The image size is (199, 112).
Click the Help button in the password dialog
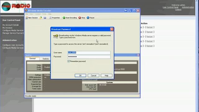(106, 76)
